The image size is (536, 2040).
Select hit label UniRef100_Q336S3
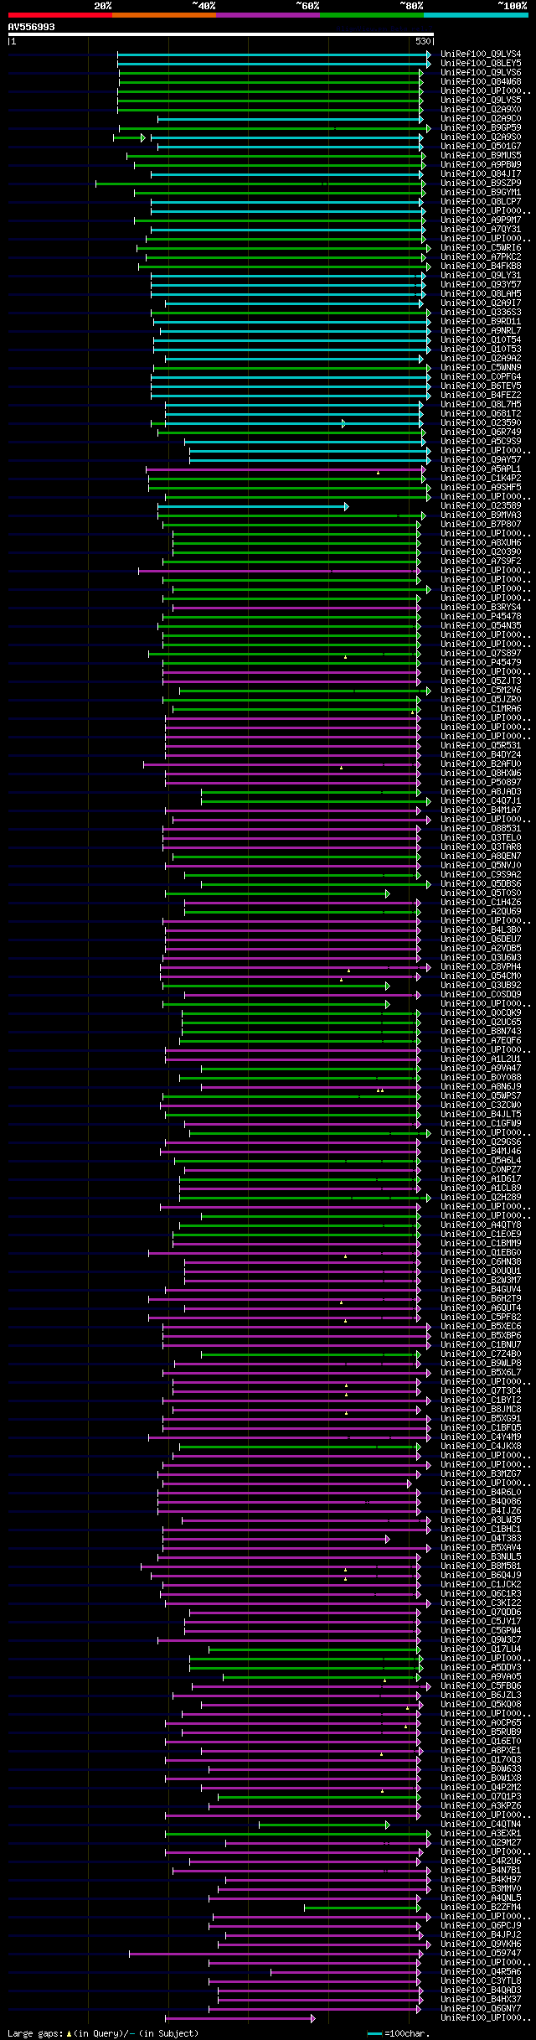tap(481, 312)
